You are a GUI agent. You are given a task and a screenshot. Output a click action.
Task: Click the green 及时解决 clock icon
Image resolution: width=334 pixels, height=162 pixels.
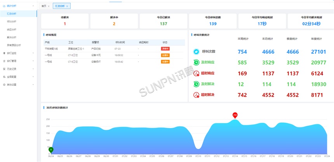click(196, 84)
